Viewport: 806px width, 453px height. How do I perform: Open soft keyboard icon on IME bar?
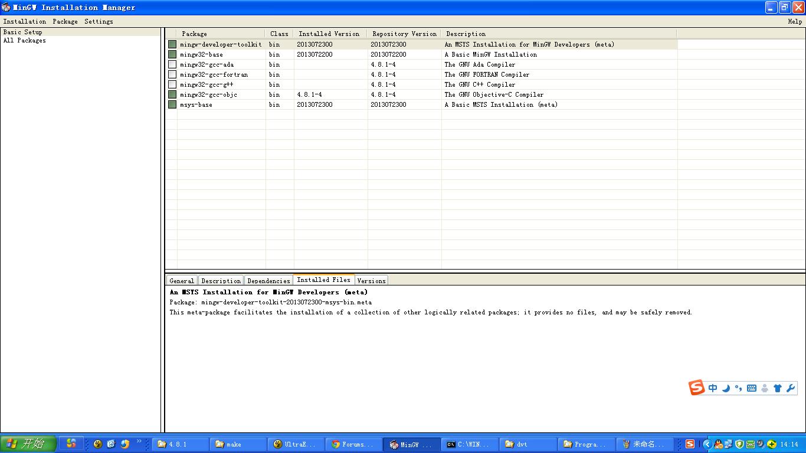pyautogui.click(x=752, y=388)
